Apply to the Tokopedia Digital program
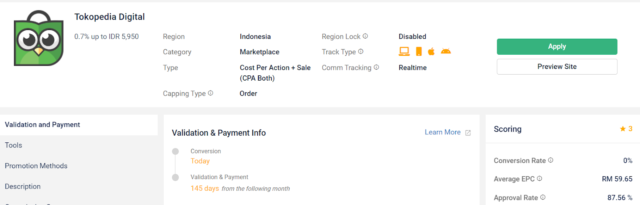The height and width of the screenshot is (205, 640). tap(557, 47)
